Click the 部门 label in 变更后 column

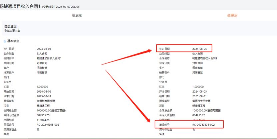(x=162, y=78)
